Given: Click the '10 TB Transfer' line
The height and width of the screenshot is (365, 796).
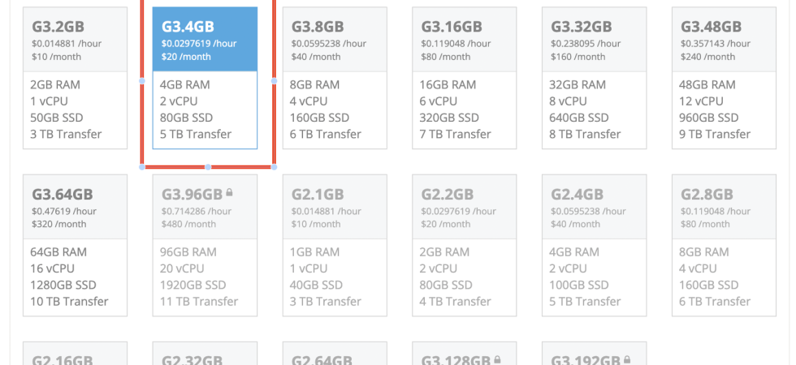Looking at the screenshot, I should [x=69, y=302].
